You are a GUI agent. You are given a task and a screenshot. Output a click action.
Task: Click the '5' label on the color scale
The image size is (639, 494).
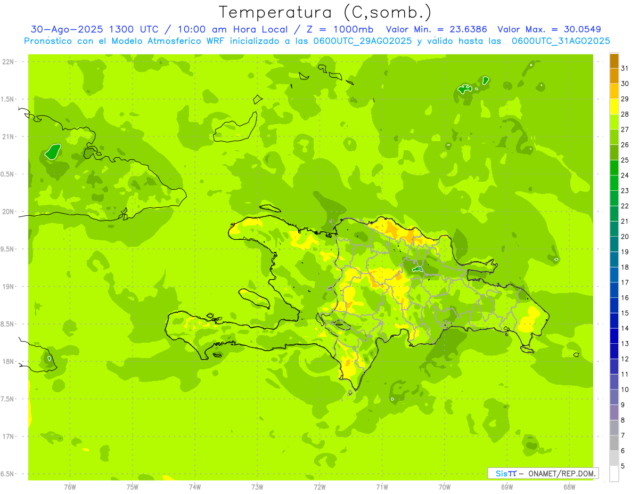[x=623, y=466]
